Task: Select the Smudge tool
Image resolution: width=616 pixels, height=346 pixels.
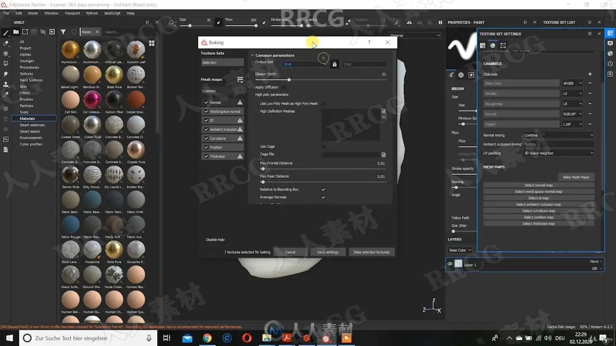Action: 6,74
